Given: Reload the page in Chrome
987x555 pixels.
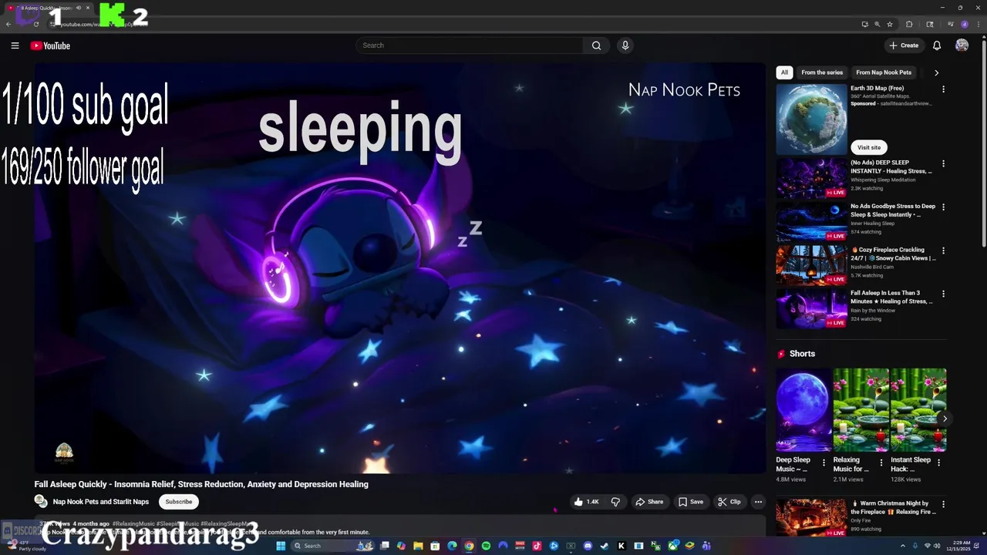Looking at the screenshot, I should pos(35,24).
